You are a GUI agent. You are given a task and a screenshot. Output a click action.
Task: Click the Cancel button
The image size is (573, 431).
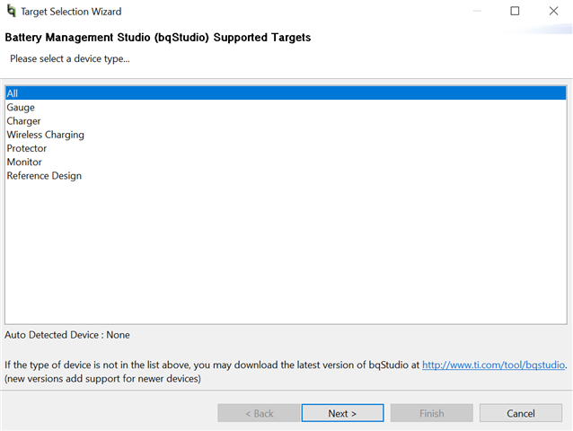[521, 413]
